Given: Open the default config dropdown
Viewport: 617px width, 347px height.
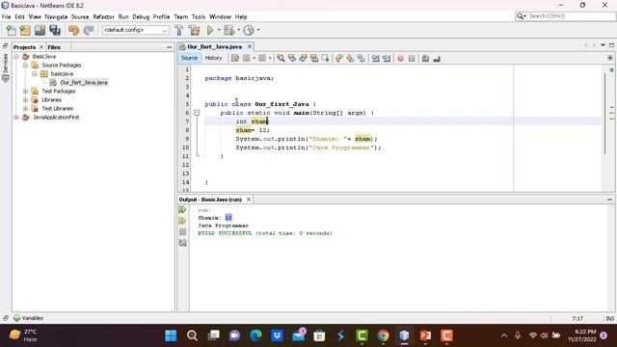Looking at the screenshot, I should [x=136, y=30].
